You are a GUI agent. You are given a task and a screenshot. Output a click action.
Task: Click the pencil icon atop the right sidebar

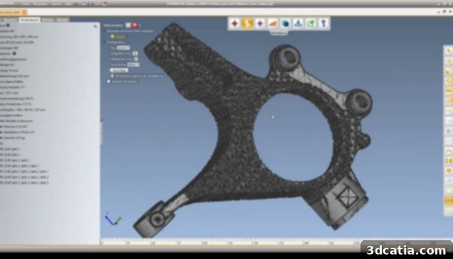[x=448, y=51]
